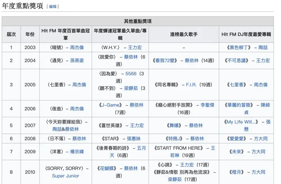
Task: Click the 《START FROM HERE》 title text
Action: click(179, 148)
